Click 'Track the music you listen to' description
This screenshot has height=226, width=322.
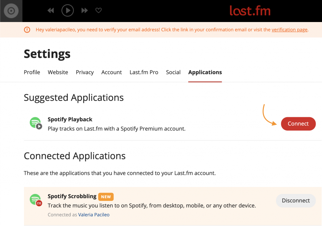pyautogui.click(x=152, y=206)
